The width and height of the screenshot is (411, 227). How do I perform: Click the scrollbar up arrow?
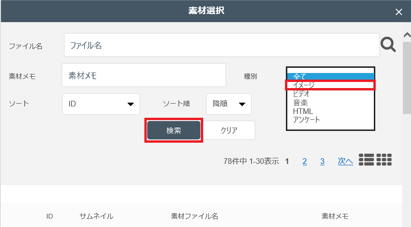(407, 35)
